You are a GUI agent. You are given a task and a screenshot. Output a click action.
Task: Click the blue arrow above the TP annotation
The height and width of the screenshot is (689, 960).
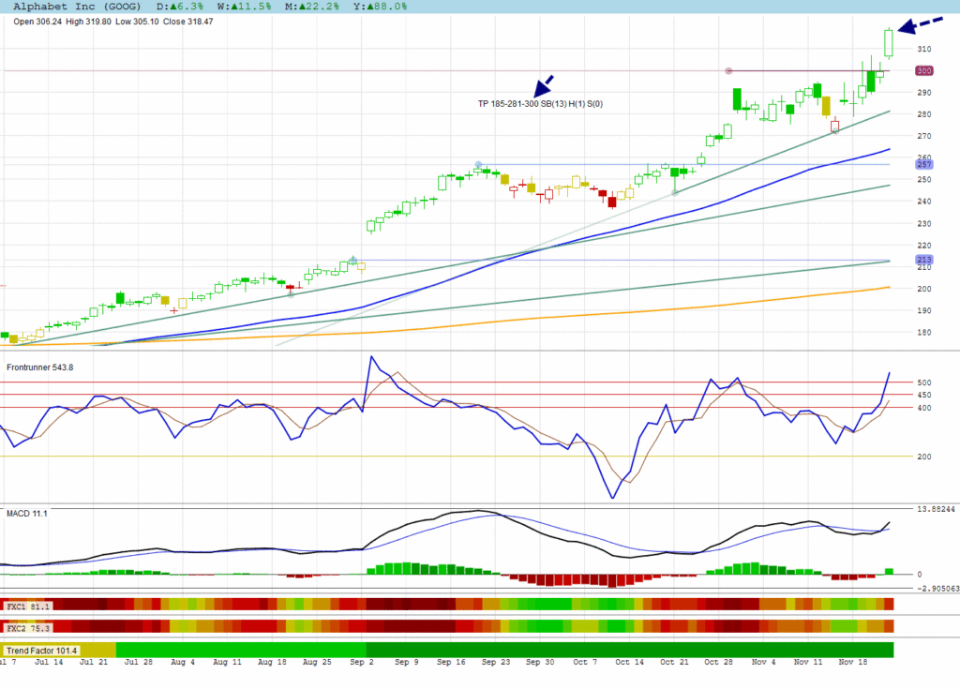[x=544, y=85]
